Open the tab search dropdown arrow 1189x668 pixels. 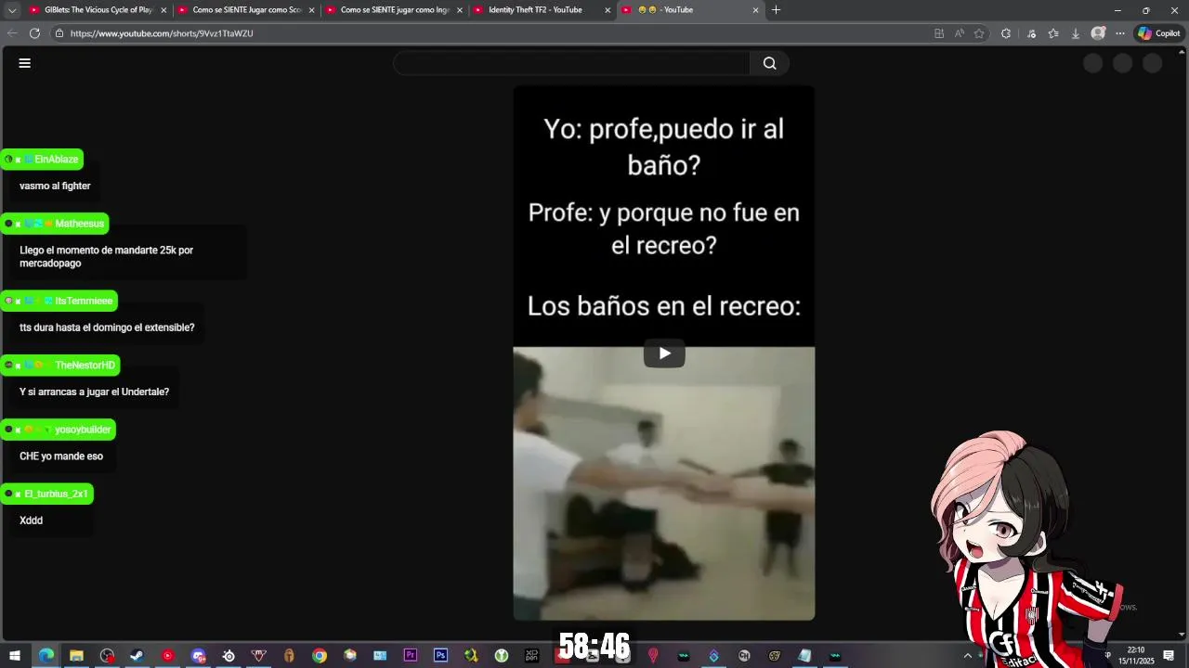tap(12, 10)
